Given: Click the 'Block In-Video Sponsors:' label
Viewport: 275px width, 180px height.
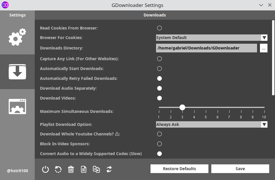Looking at the screenshot, I should click(65, 144).
